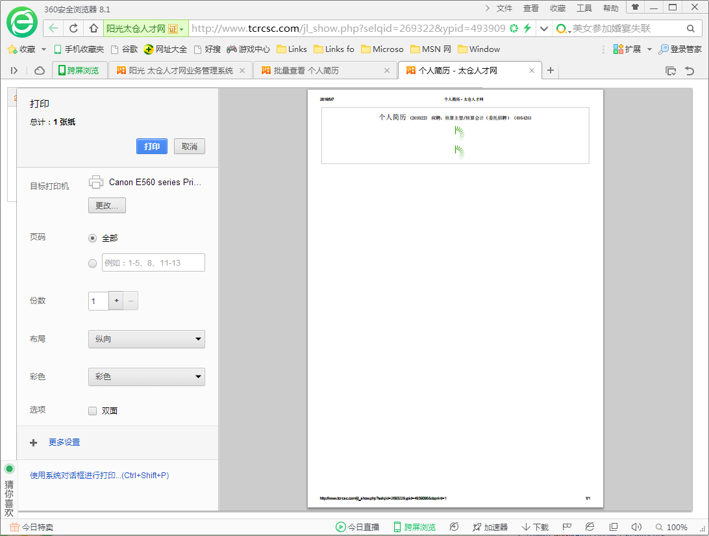Image resolution: width=709 pixels, height=536 pixels.
Task: Click 使用系统对话框进行打印 link
Action: click(99, 476)
